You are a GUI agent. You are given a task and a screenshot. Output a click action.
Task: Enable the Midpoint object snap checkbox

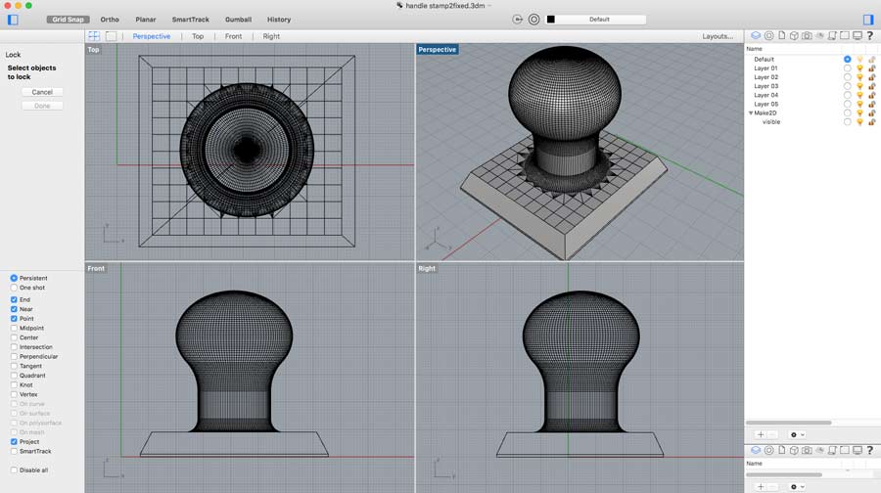[14, 329]
